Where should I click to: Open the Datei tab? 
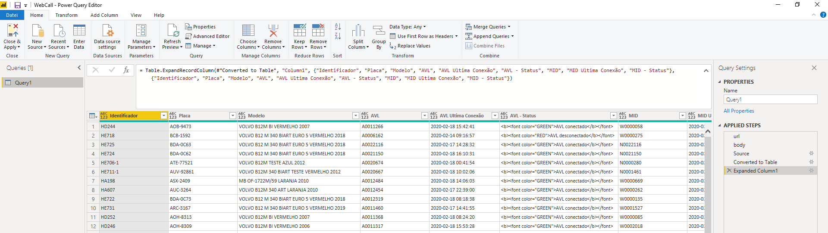tap(12, 15)
